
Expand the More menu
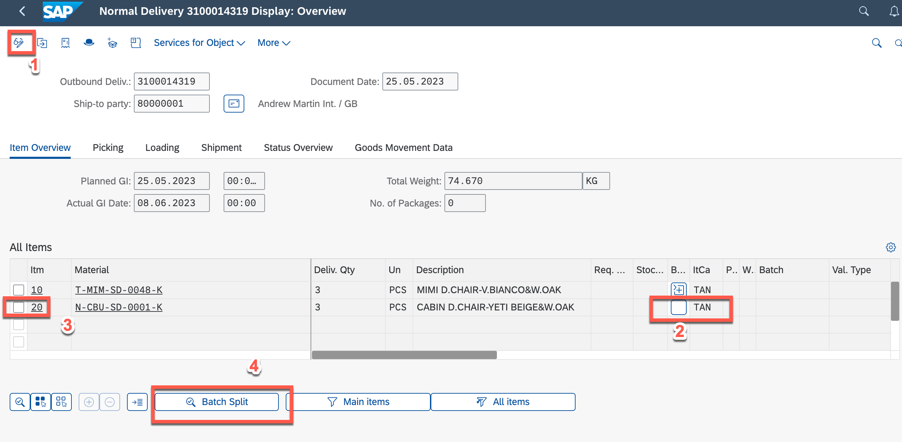click(274, 43)
